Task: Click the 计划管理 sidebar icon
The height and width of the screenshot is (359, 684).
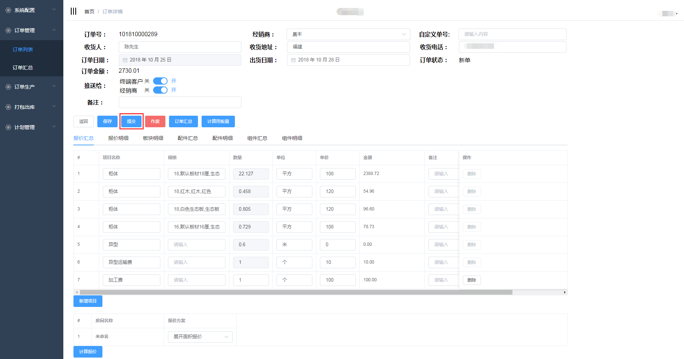Action: click(x=8, y=127)
